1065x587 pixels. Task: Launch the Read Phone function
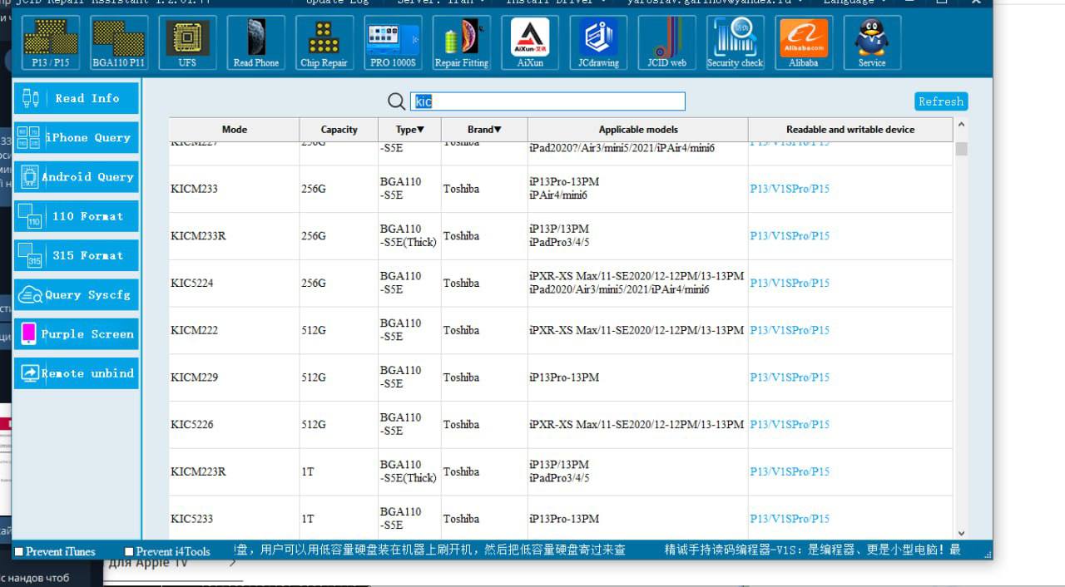(x=255, y=42)
